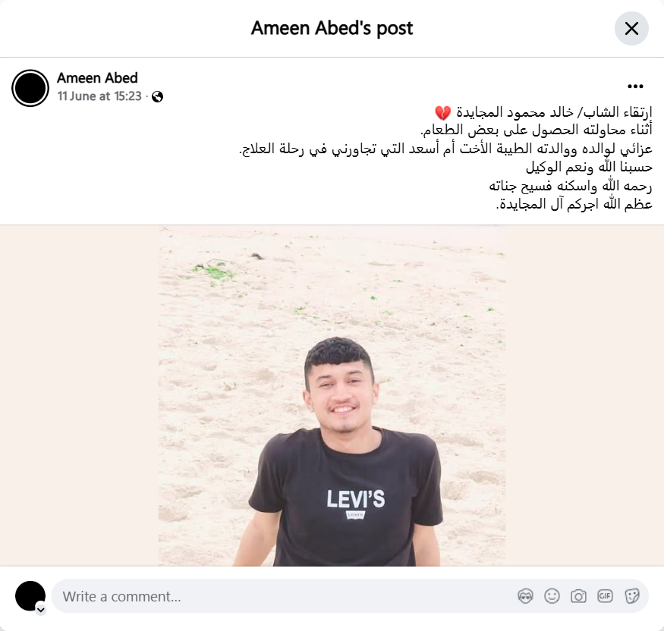Attach a photo using the camera icon
The height and width of the screenshot is (631, 664).
pyautogui.click(x=578, y=596)
